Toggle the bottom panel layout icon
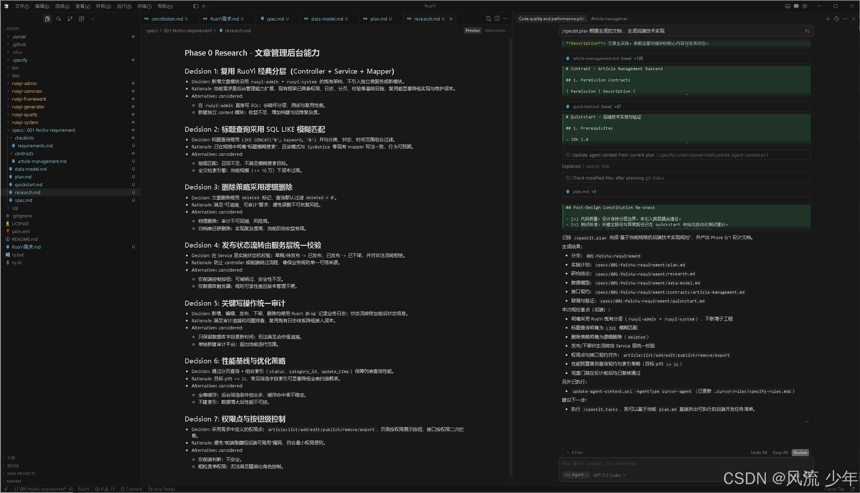 point(787,6)
